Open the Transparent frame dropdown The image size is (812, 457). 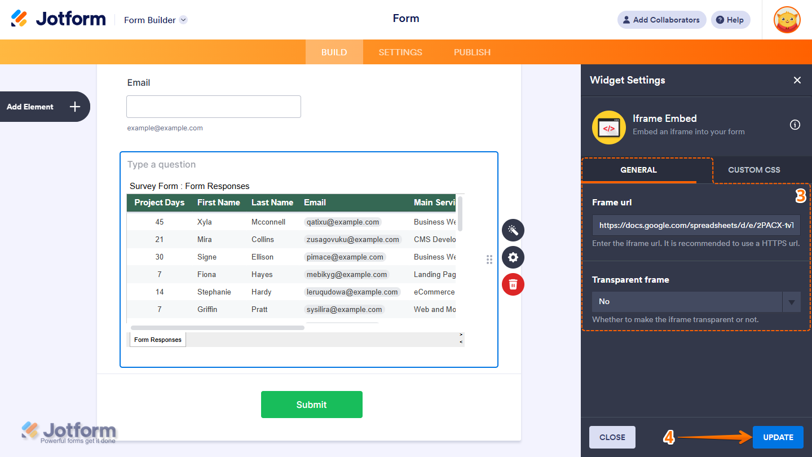[696, 302]
